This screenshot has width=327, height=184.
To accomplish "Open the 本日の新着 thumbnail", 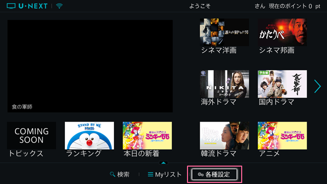I will (147, 135).
